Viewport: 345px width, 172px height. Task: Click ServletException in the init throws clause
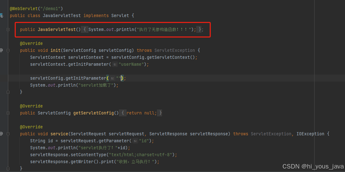click(x=175, y=51)
